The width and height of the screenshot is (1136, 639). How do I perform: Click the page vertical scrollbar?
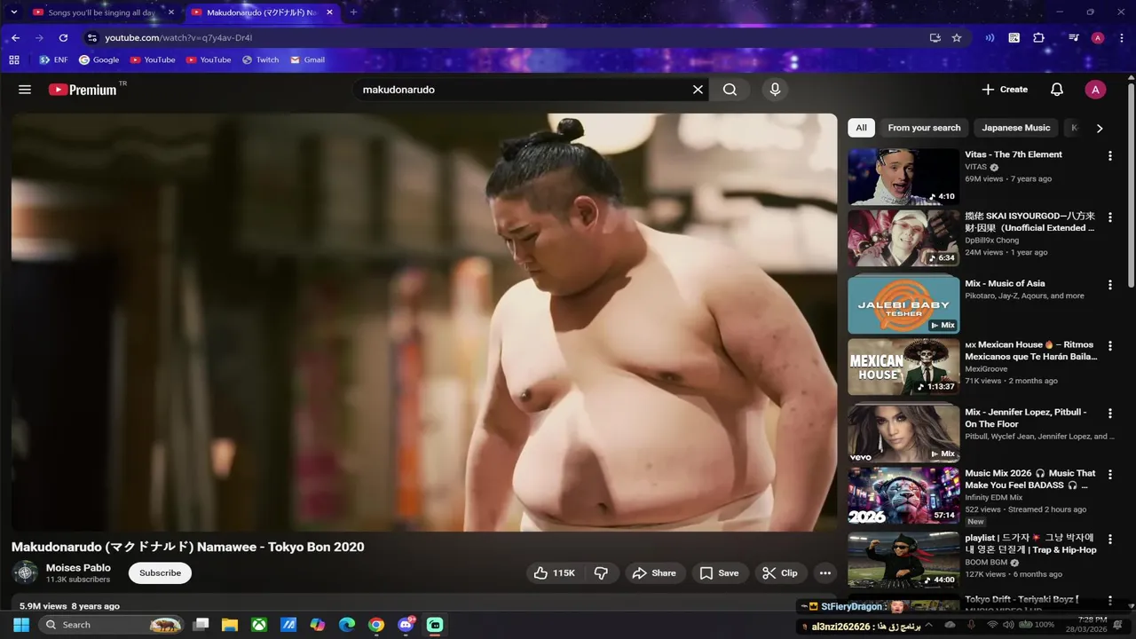pos(1131,186)
